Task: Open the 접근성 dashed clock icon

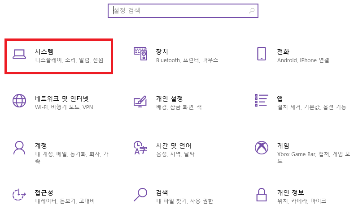Action: [19, 194]
